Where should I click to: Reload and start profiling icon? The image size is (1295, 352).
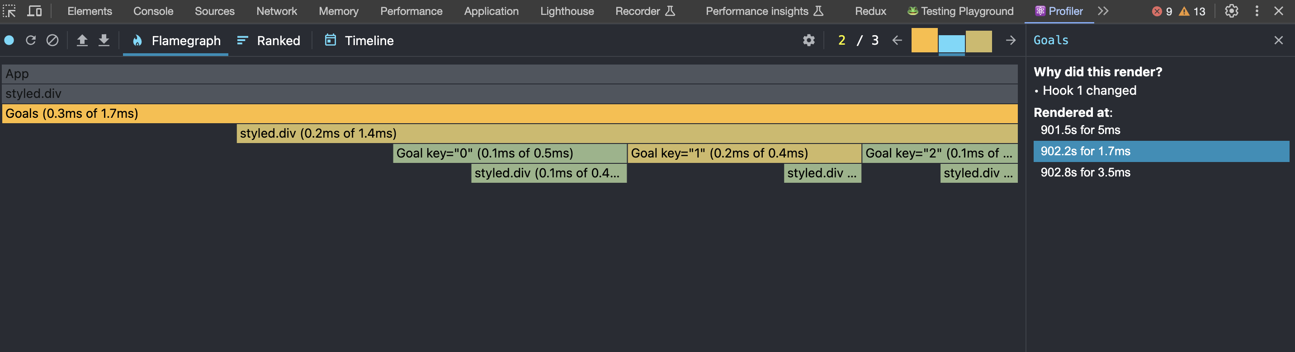click(31, 40)
